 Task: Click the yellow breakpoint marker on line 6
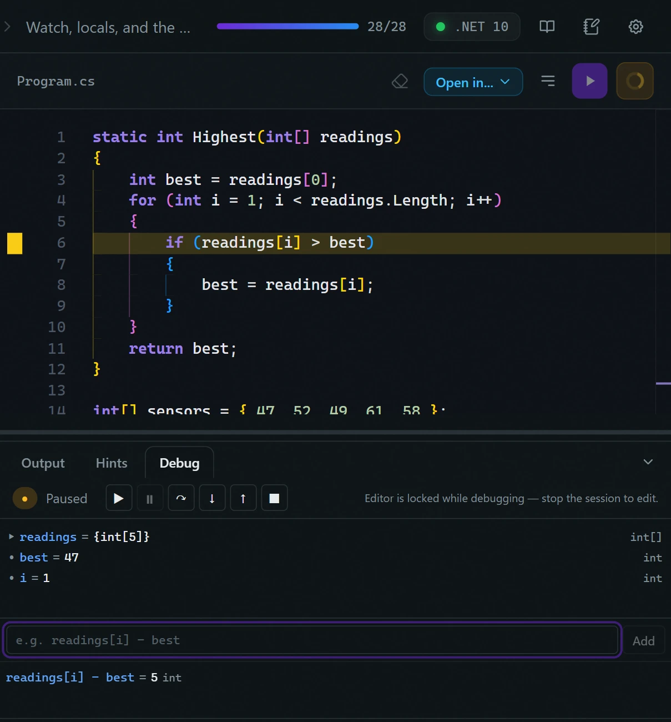coord(14,243)
